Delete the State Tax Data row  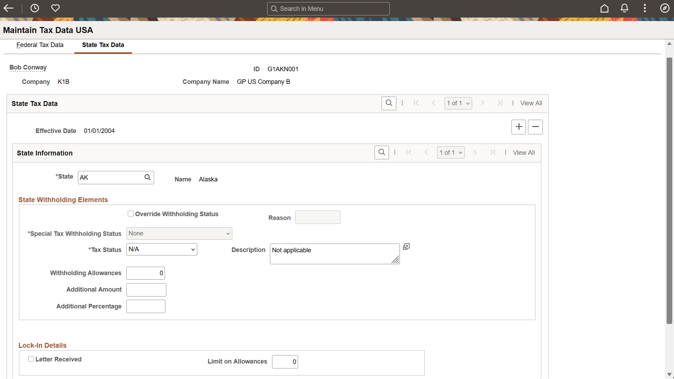(x=535, y=127)
